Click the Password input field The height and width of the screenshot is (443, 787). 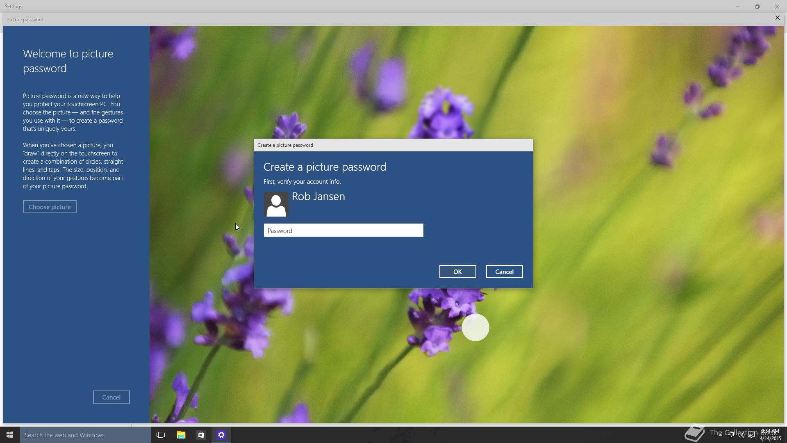click(x=343, y=231)
